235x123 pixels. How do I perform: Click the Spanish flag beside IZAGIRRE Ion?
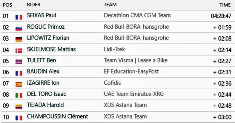[19, 84]
